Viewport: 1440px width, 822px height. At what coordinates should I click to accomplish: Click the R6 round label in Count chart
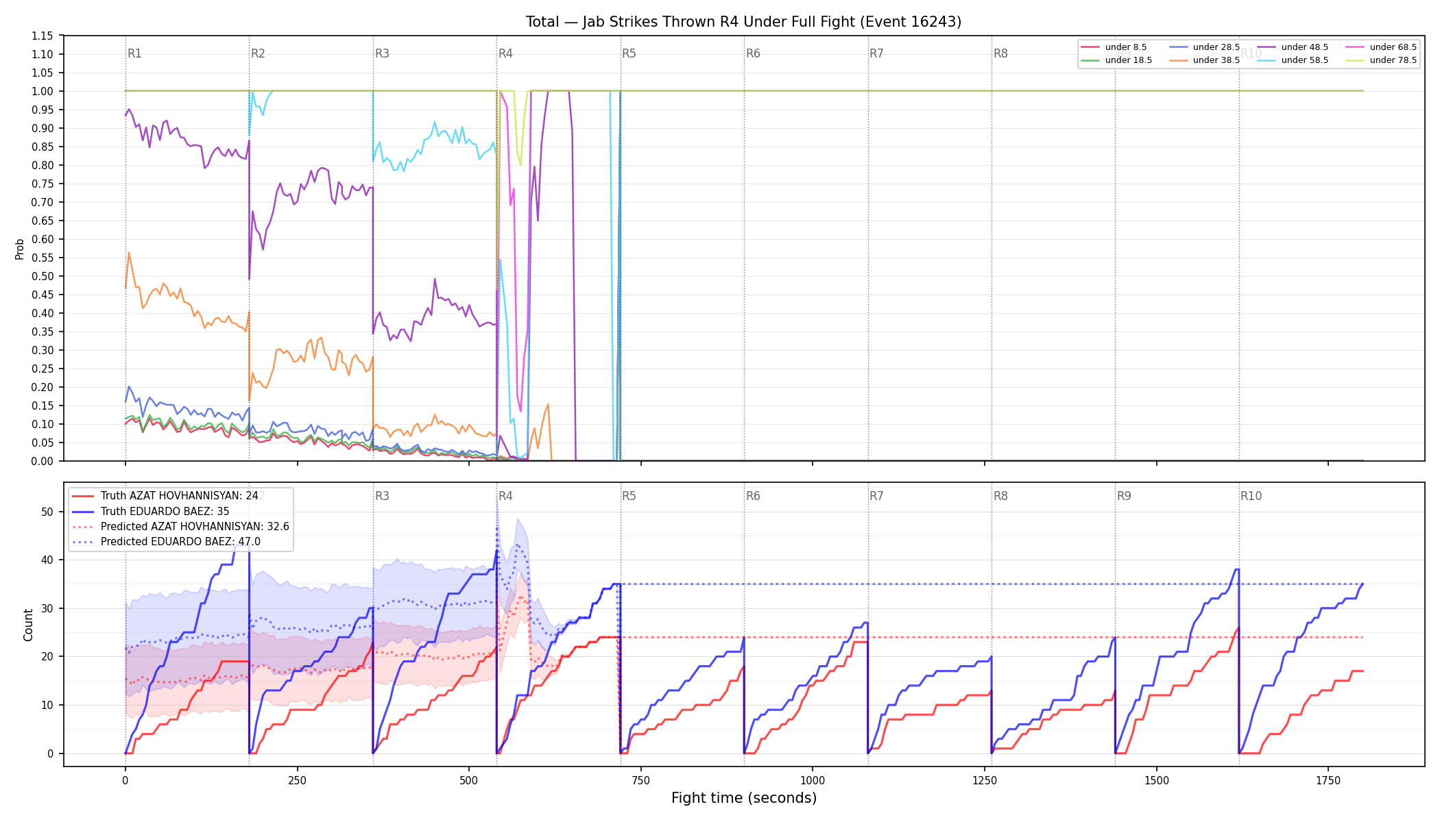point(753,496)
